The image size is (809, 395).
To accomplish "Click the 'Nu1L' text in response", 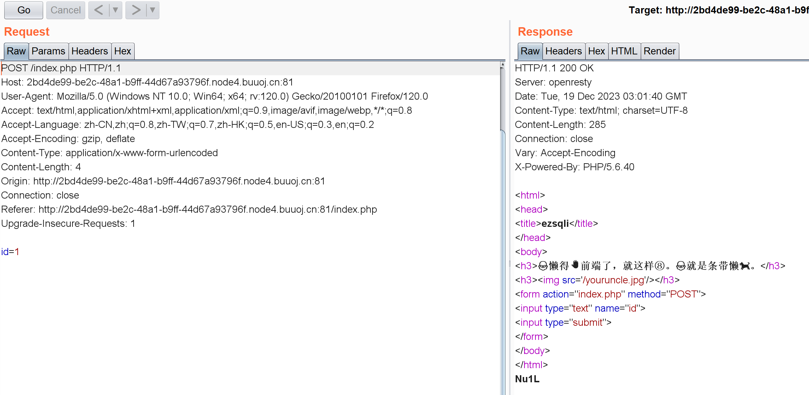I will tap(527, 379).
